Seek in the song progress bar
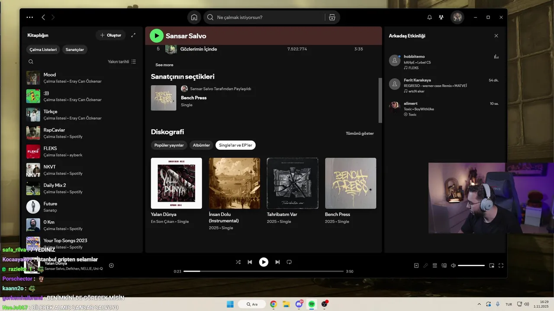This screenshot has height=311, width=554. coord(263,271)
